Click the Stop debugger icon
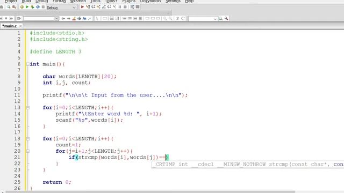Image resolution: width=344 pixels, height=193 pixels. (x=125, y=7)
